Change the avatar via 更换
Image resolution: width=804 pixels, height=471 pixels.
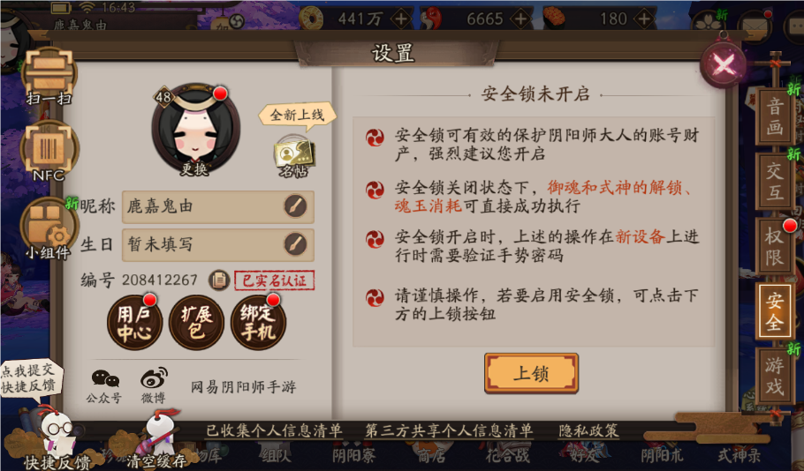[195, 129]
